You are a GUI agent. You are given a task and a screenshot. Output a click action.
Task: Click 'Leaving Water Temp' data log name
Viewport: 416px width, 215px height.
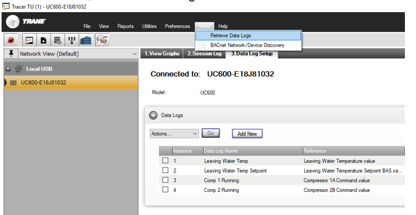[x=226, y=161]
